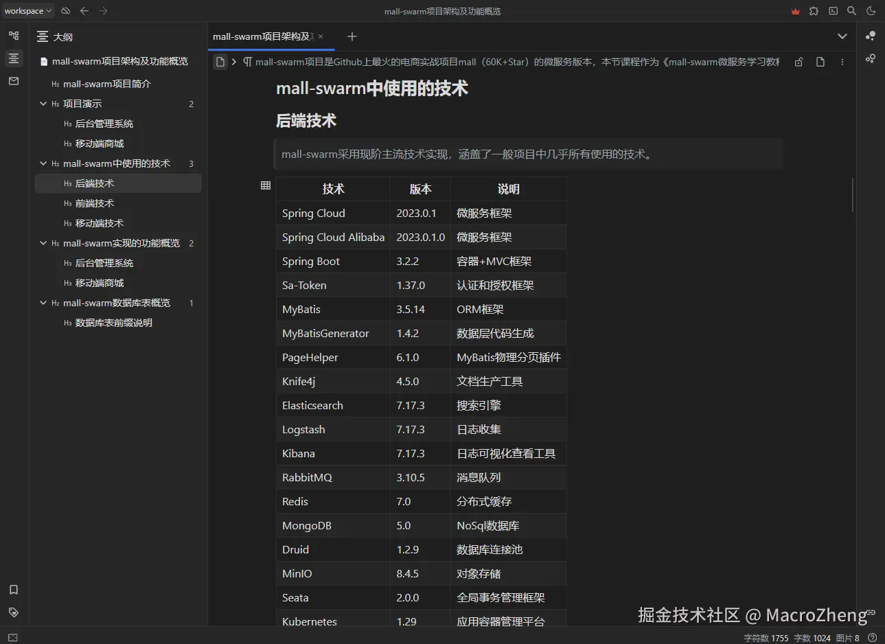Close the mall-swarm项目架构及 tab

pos(321,36)
